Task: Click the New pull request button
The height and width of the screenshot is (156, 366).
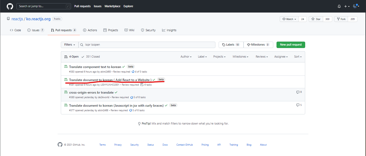Action: 291,45
